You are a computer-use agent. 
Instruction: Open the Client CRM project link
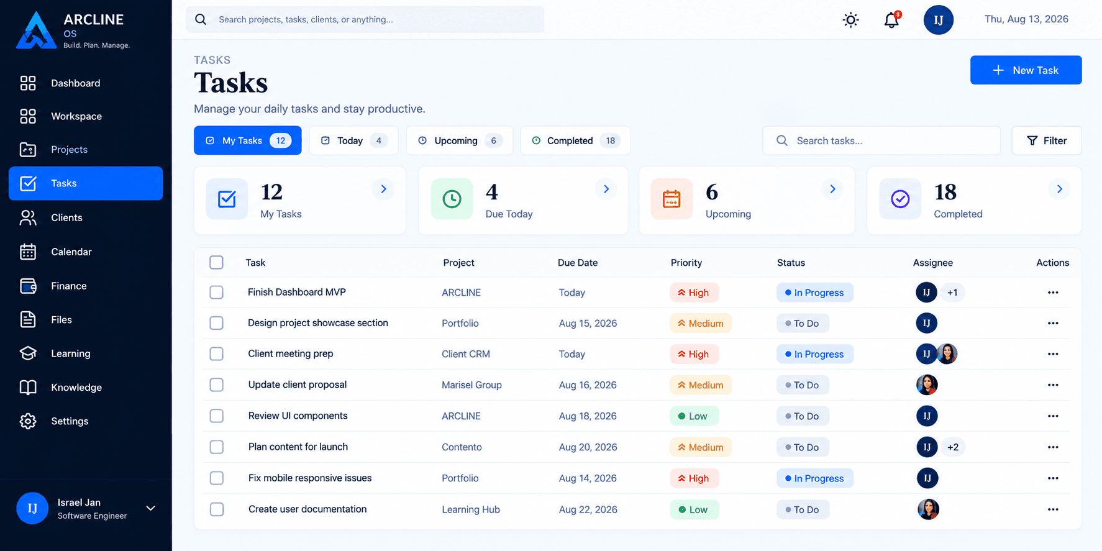[x=466, y=354]
